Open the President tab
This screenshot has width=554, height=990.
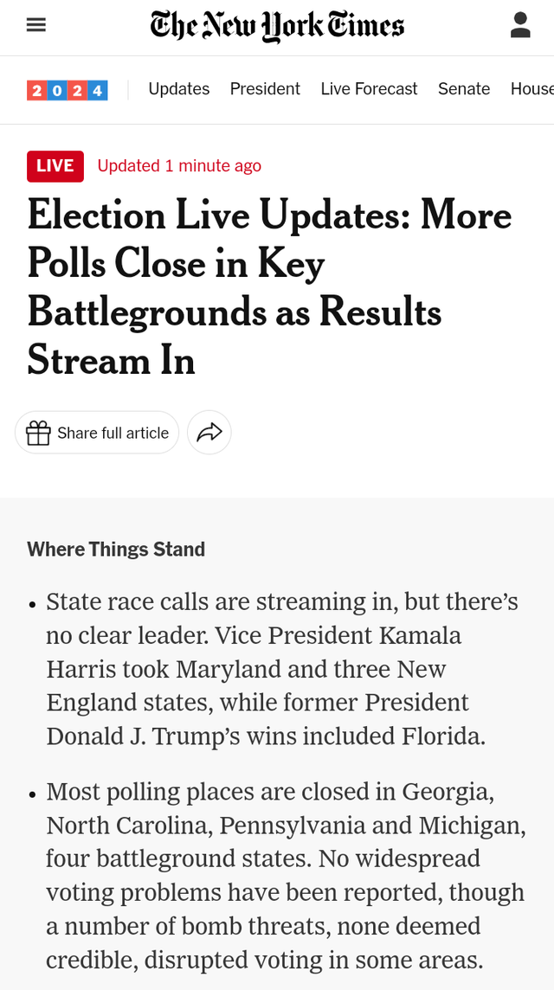265,89
